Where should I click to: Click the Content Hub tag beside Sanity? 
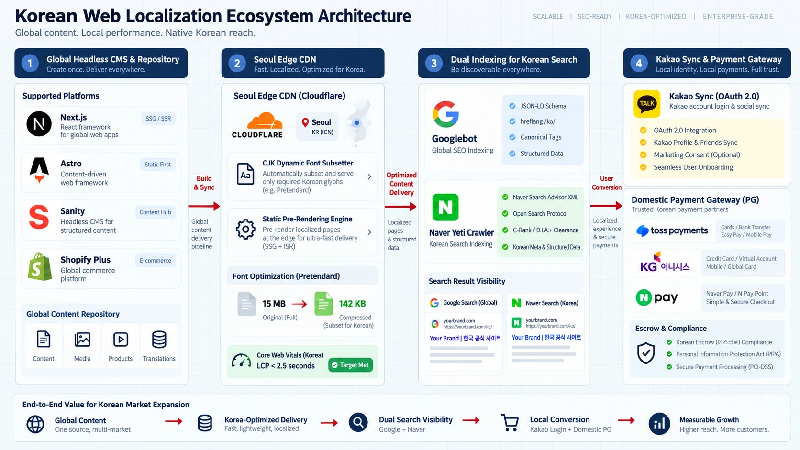click(x=156, y=212)
